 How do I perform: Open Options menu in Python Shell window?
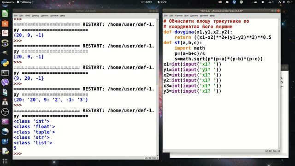[45, 16]
